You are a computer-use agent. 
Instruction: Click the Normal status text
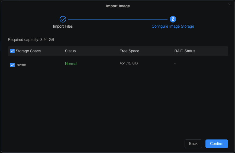(71, 64)
